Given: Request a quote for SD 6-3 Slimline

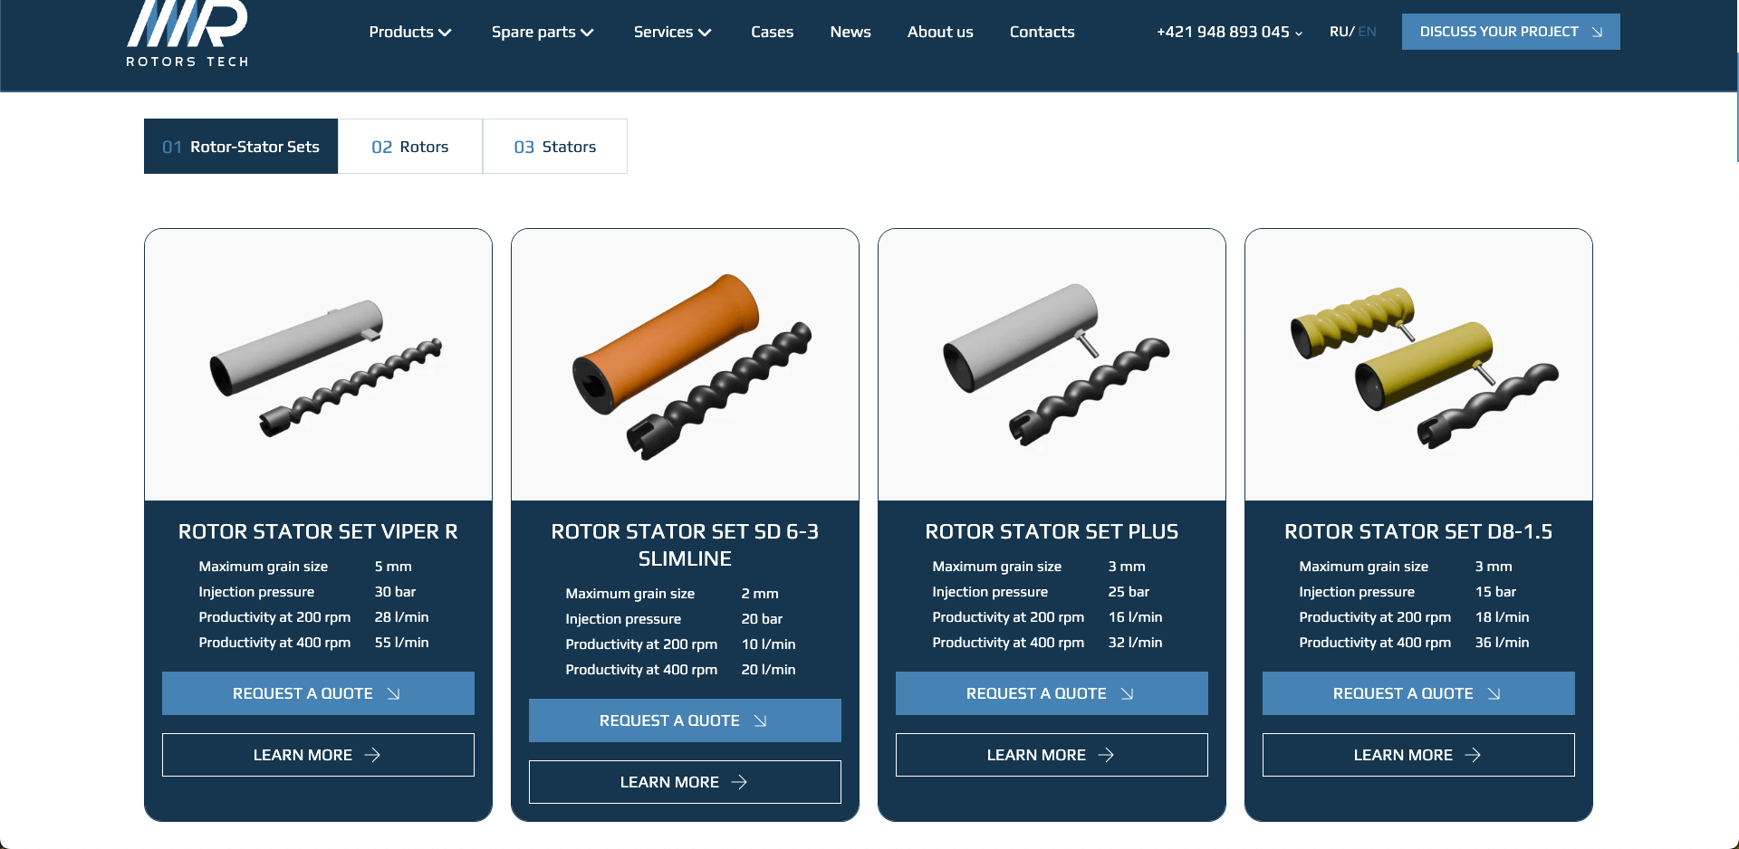Looking at the screenshot, I should tap(685, 720).
